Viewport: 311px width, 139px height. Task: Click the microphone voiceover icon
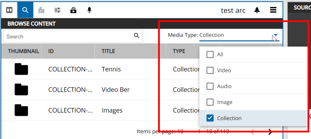[89, 10]
